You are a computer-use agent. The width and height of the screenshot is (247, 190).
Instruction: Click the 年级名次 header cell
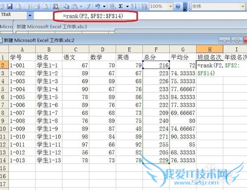235,57
